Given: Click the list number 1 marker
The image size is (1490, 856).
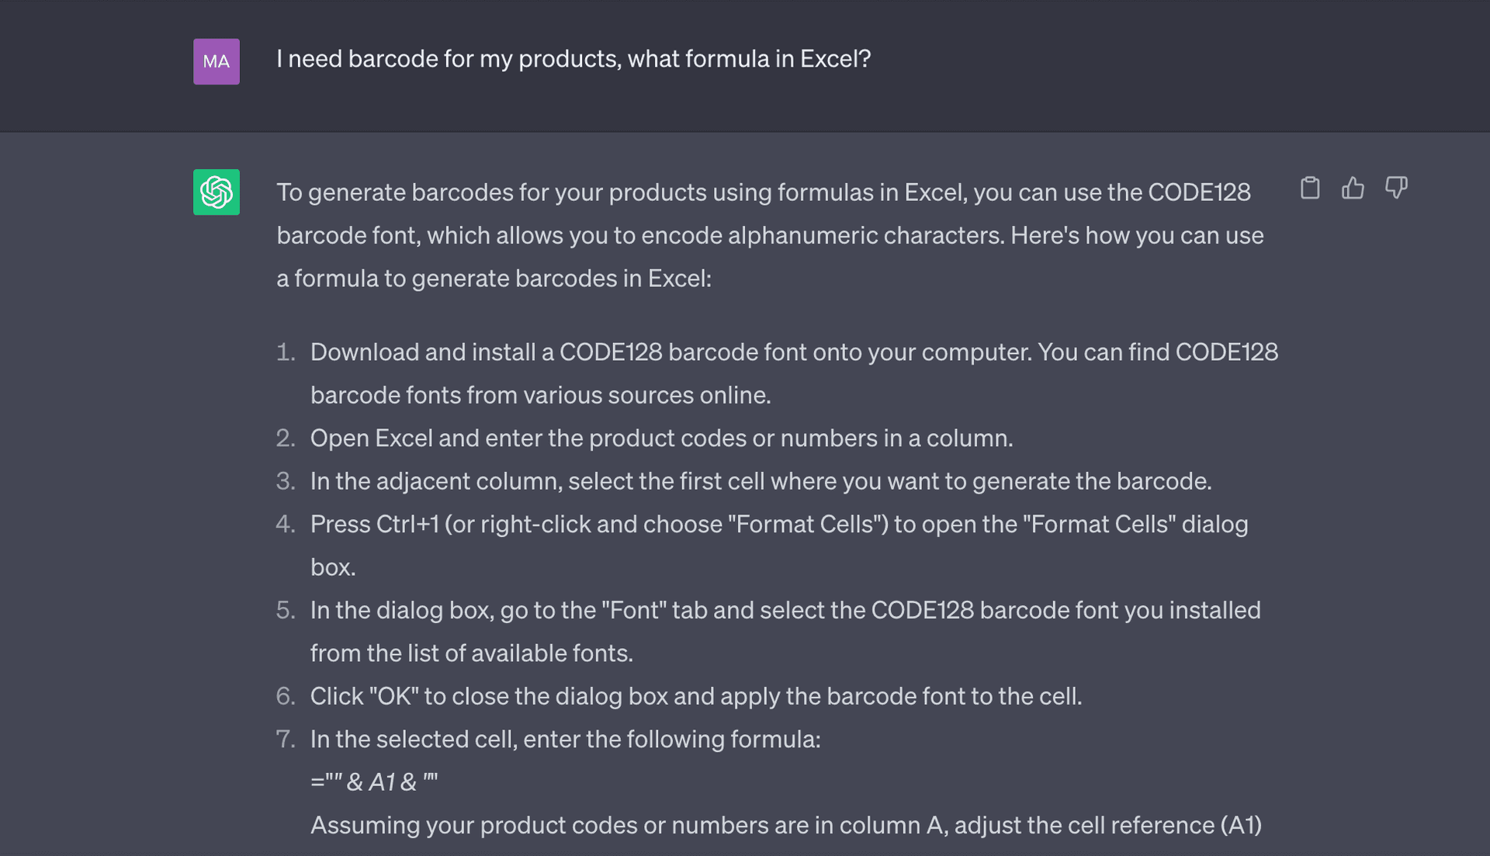Looking at the screenshot, I should point(286,352).
